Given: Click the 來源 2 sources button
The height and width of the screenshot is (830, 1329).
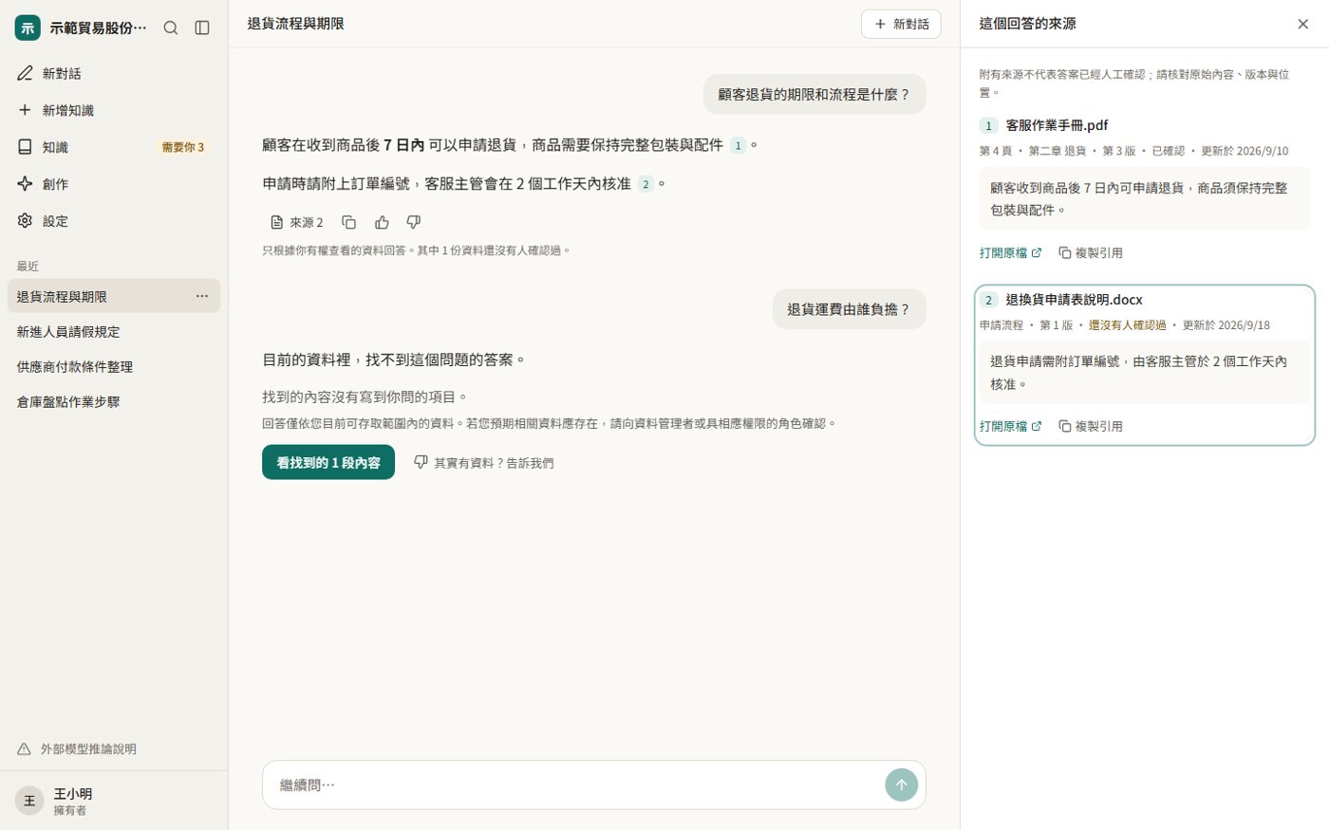Looking at the screenshot, I should point(297,222).
